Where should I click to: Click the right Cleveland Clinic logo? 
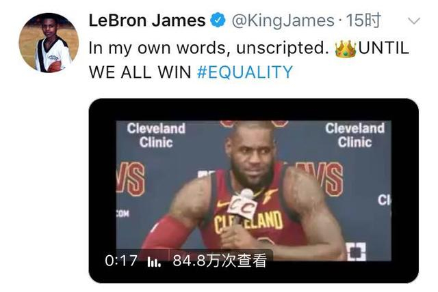click(355, 135)
